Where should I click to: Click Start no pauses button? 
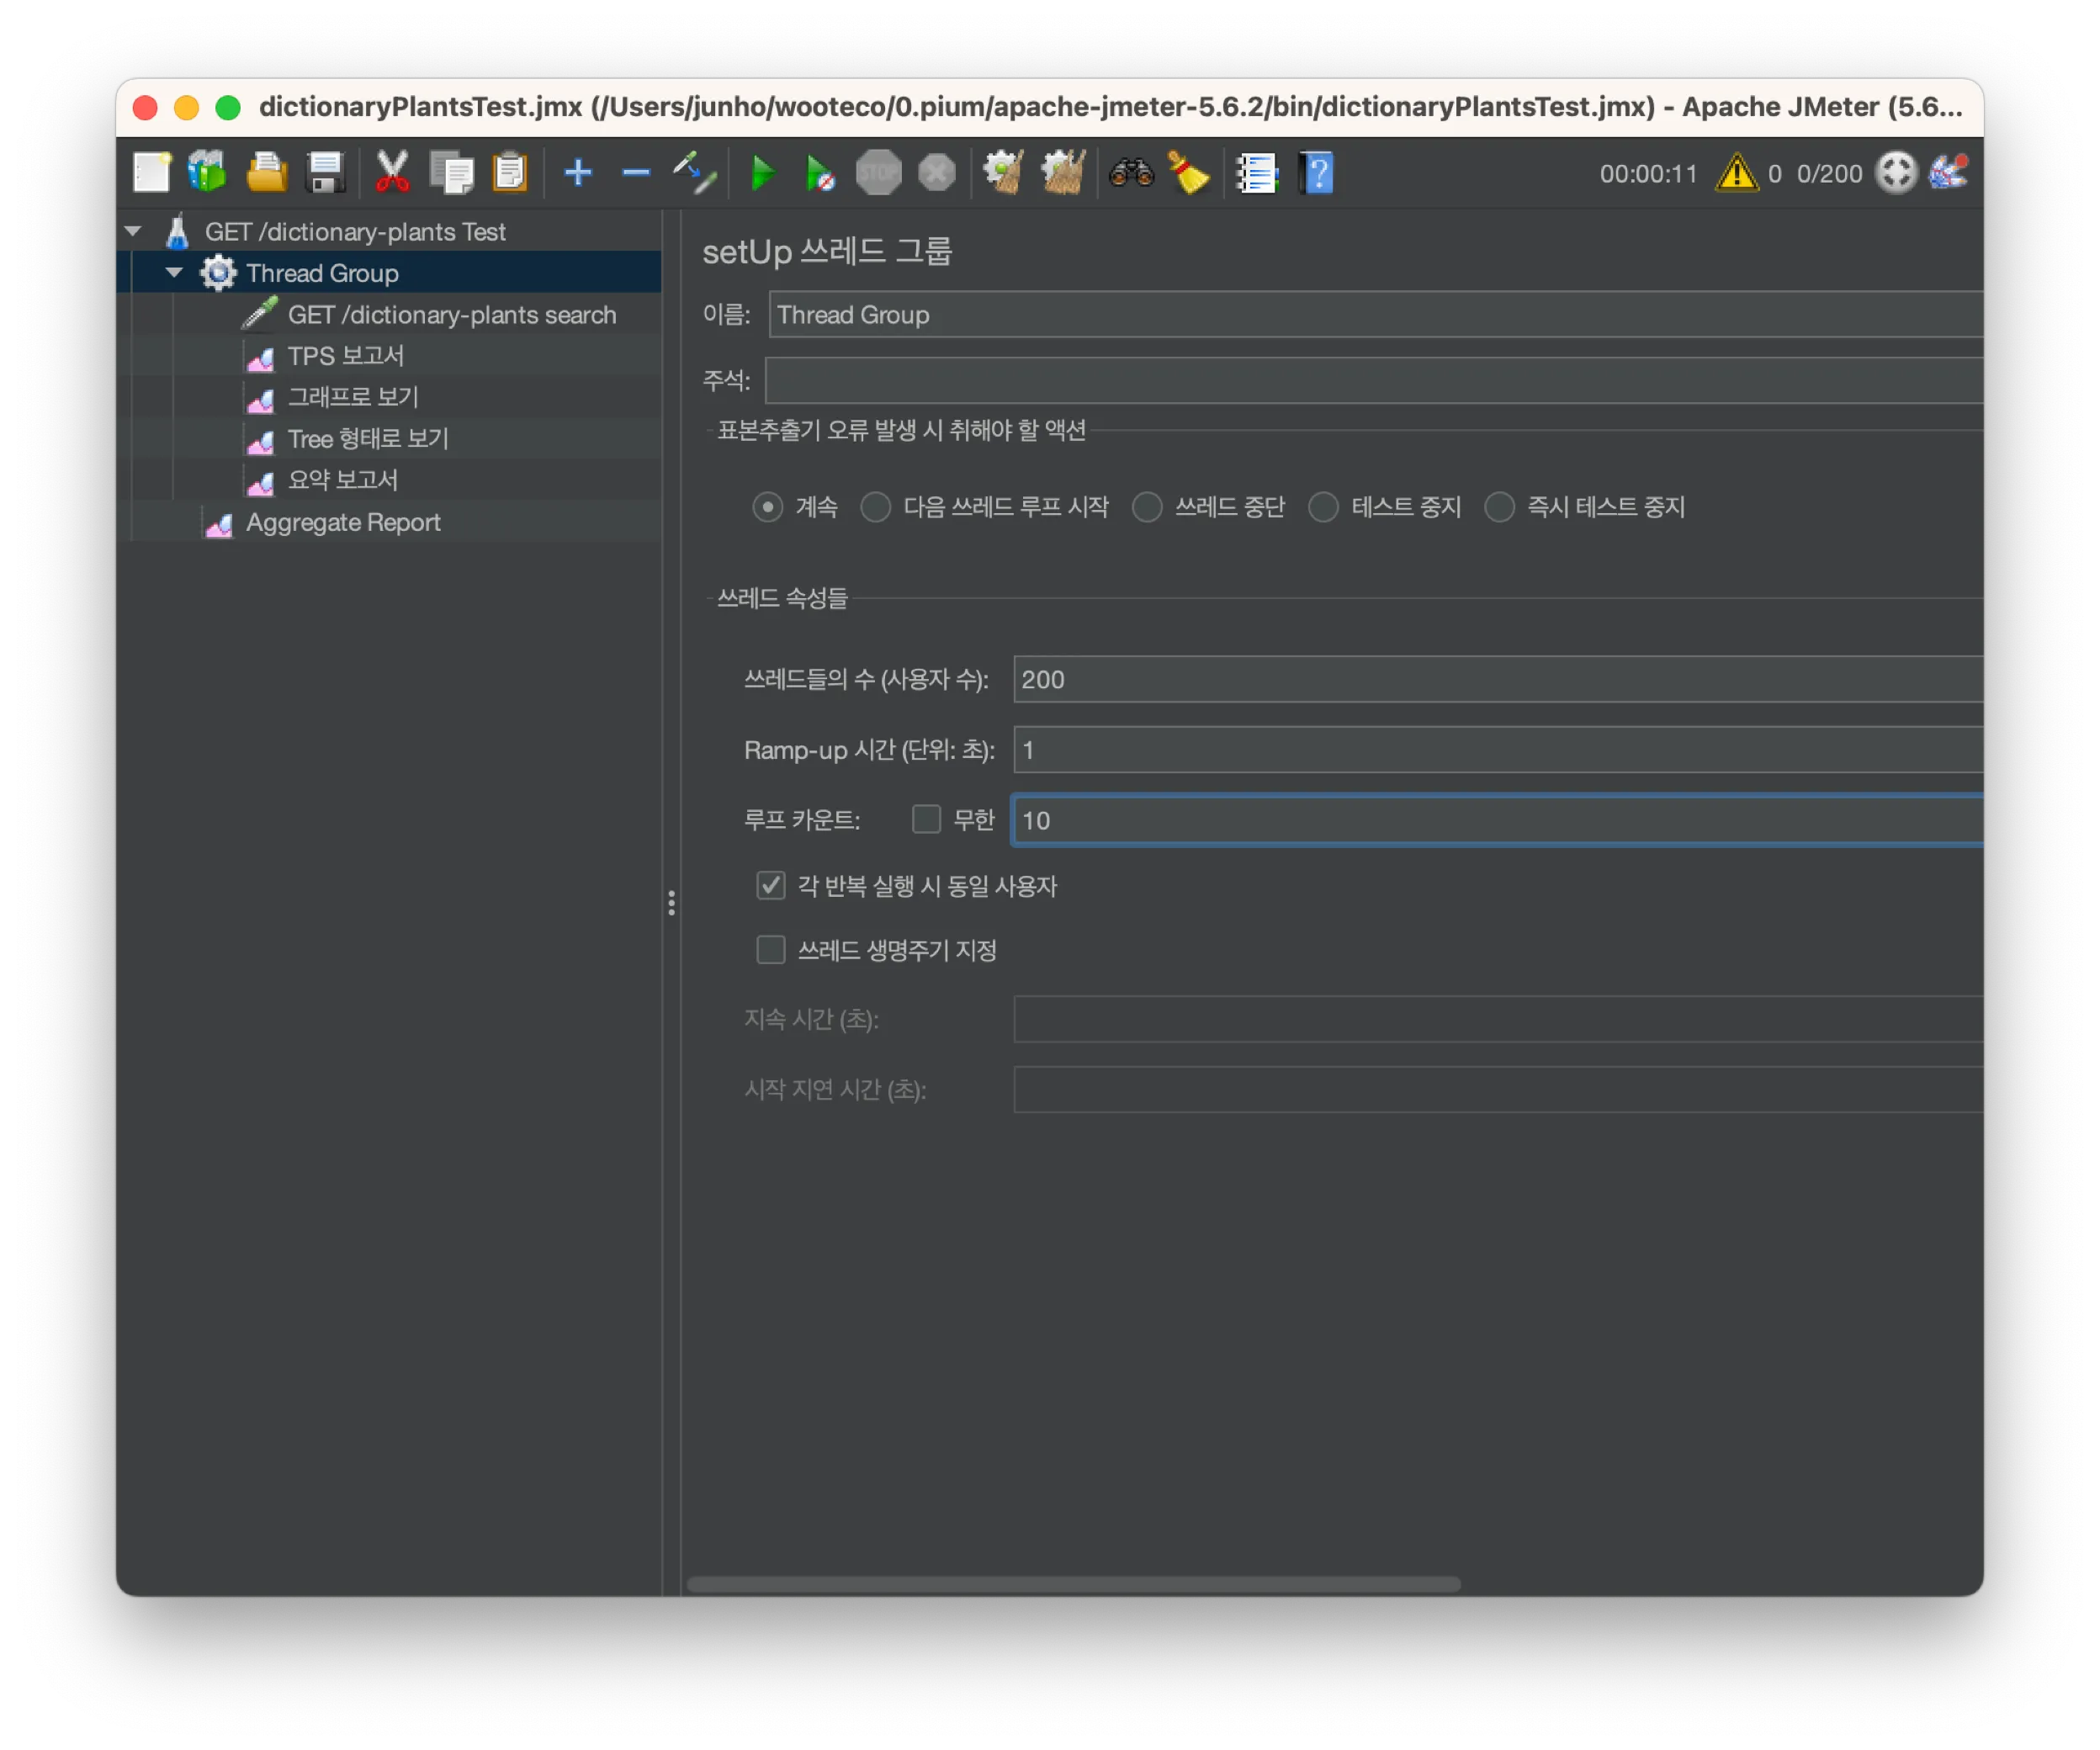click(x=820, y=174)
